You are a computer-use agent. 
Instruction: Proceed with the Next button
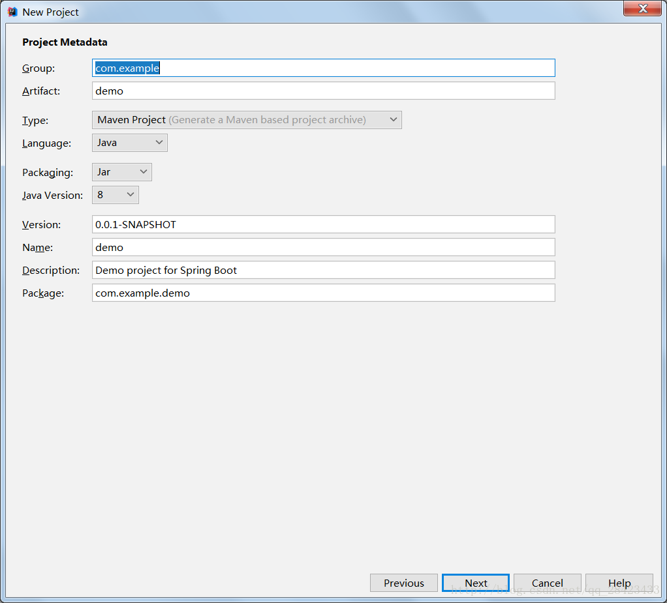tap(476, 583)
